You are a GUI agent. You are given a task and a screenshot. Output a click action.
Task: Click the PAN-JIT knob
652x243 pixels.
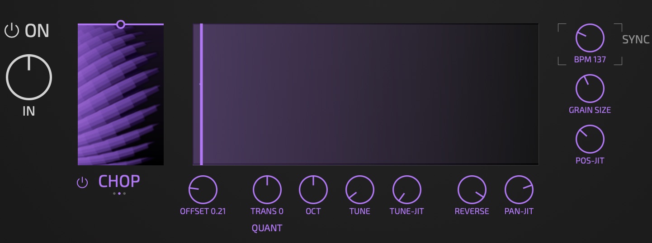[519, 190]
